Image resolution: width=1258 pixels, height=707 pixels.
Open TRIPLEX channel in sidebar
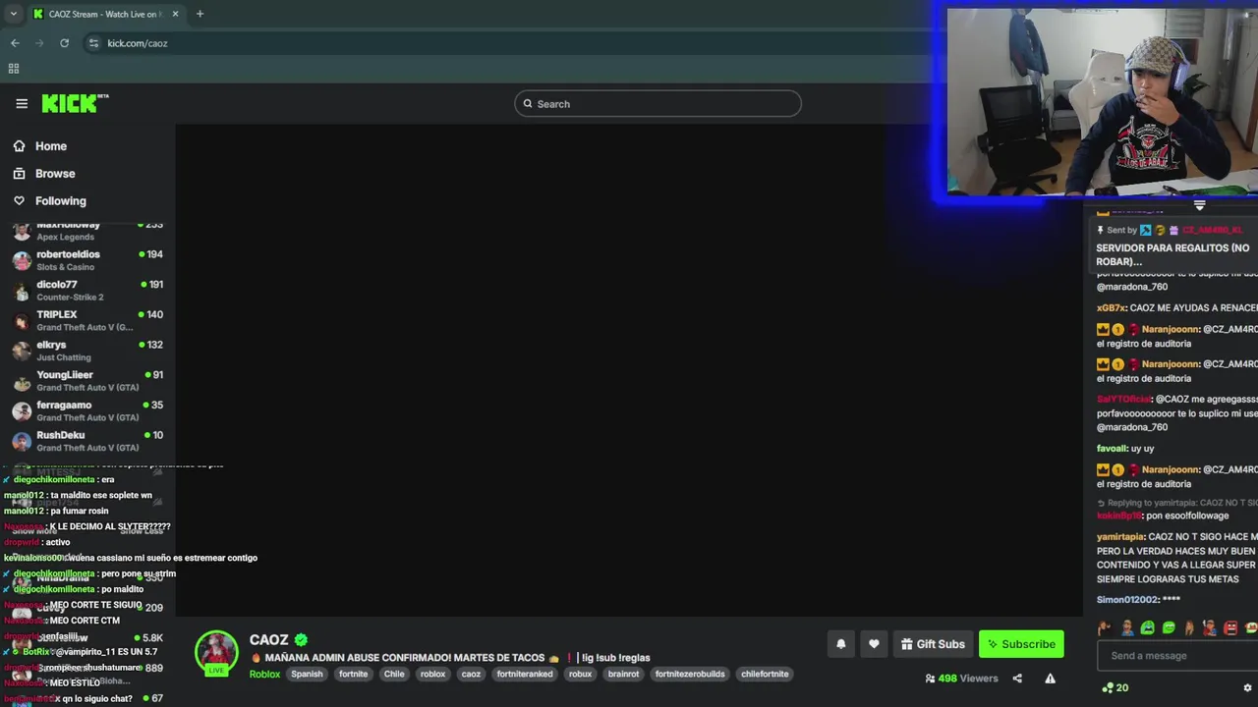[87, 320]
